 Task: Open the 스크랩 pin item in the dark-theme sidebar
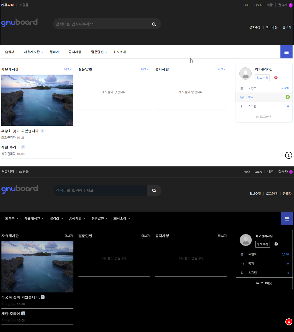252,273
